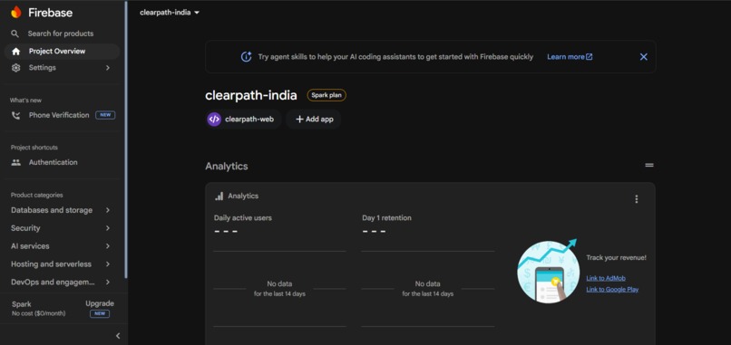Click the Link to AdMob link

tap(606, 278)
